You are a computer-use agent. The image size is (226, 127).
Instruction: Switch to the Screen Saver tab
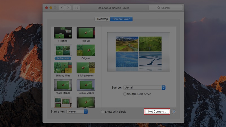point(121,19)
